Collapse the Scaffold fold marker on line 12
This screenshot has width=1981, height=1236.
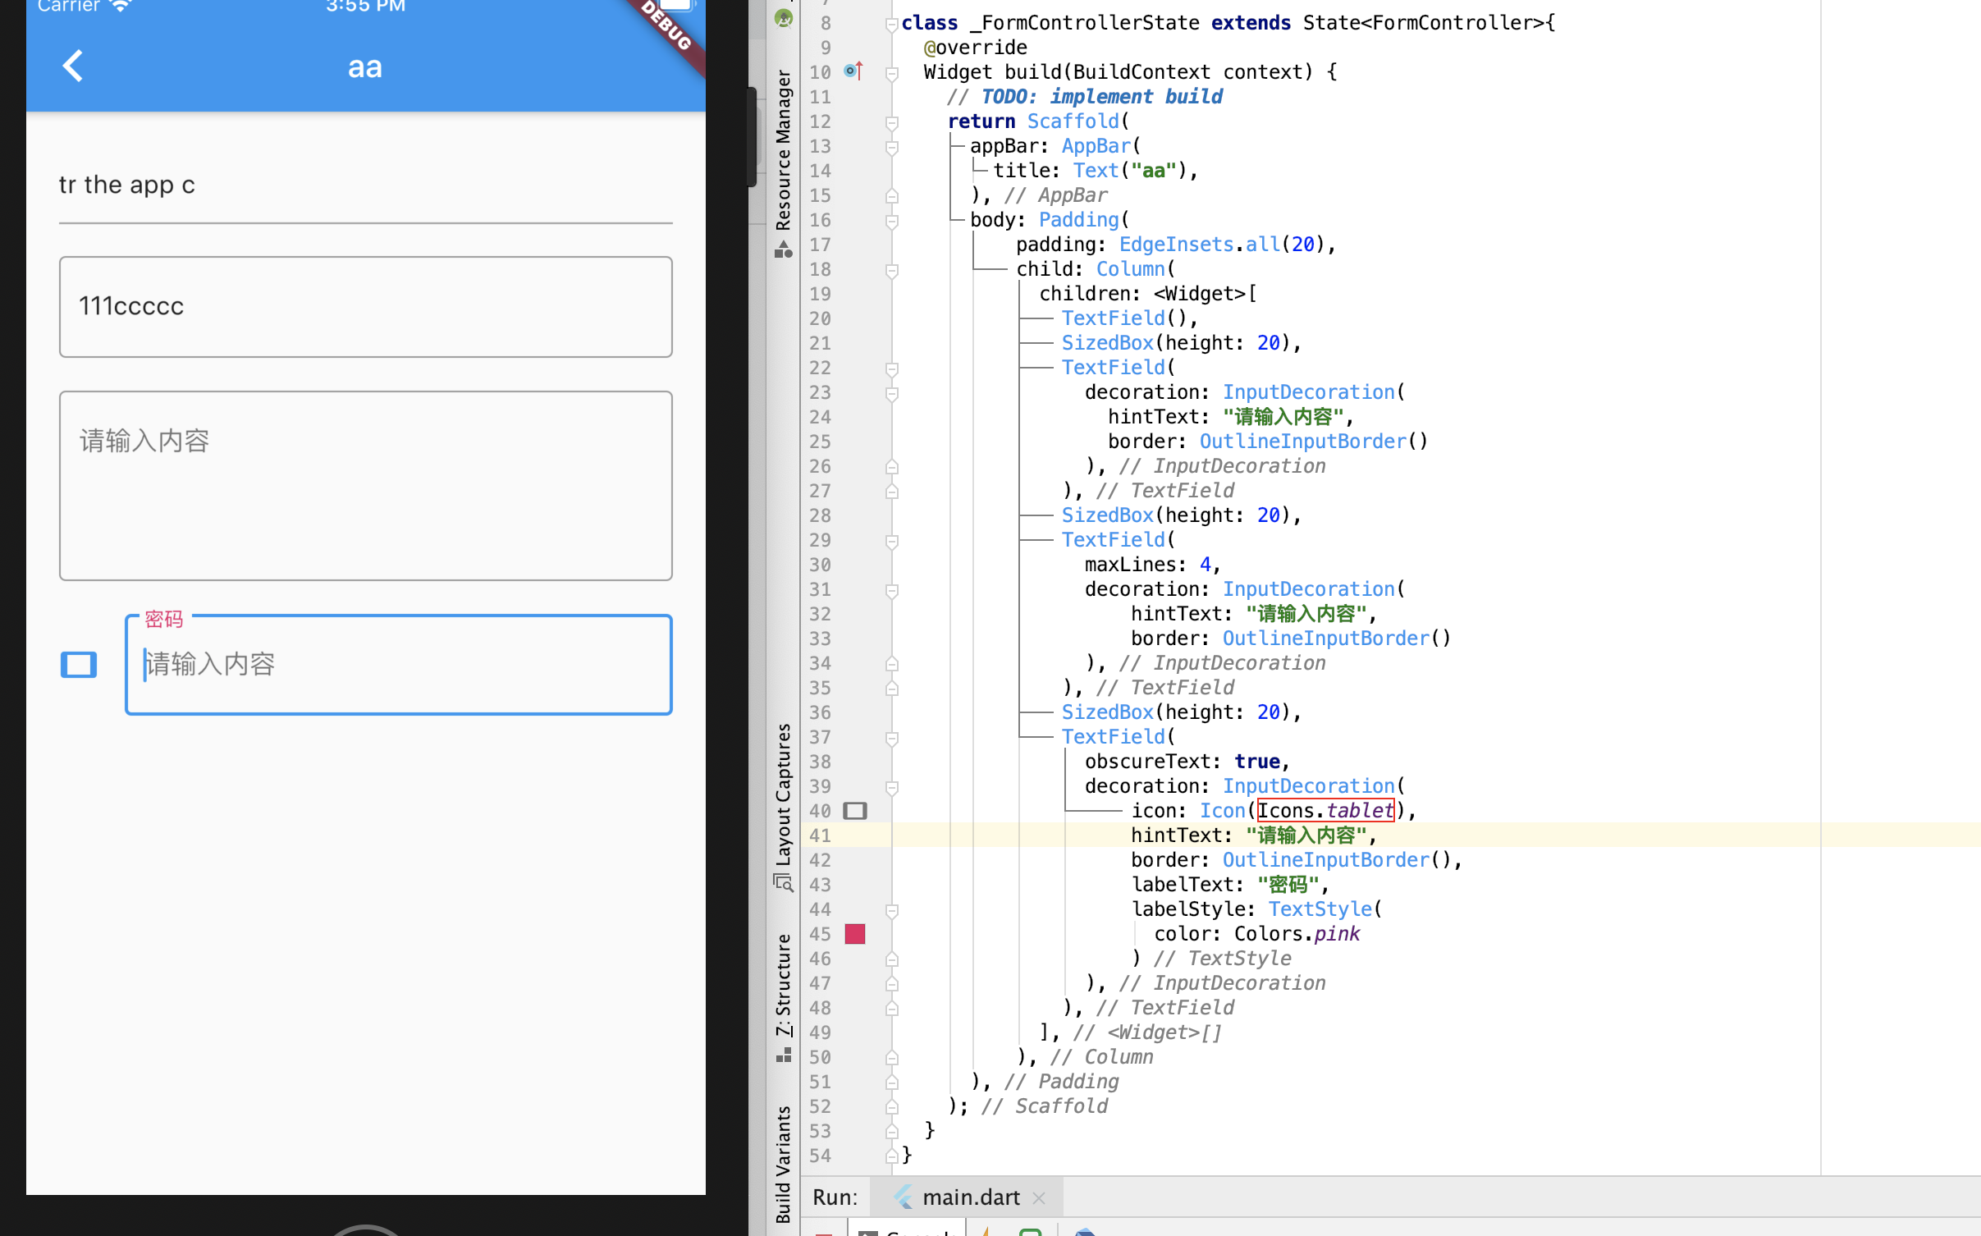[x=891, y=123]
